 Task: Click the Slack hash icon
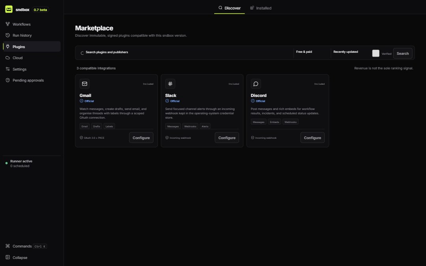click(170, 84)
